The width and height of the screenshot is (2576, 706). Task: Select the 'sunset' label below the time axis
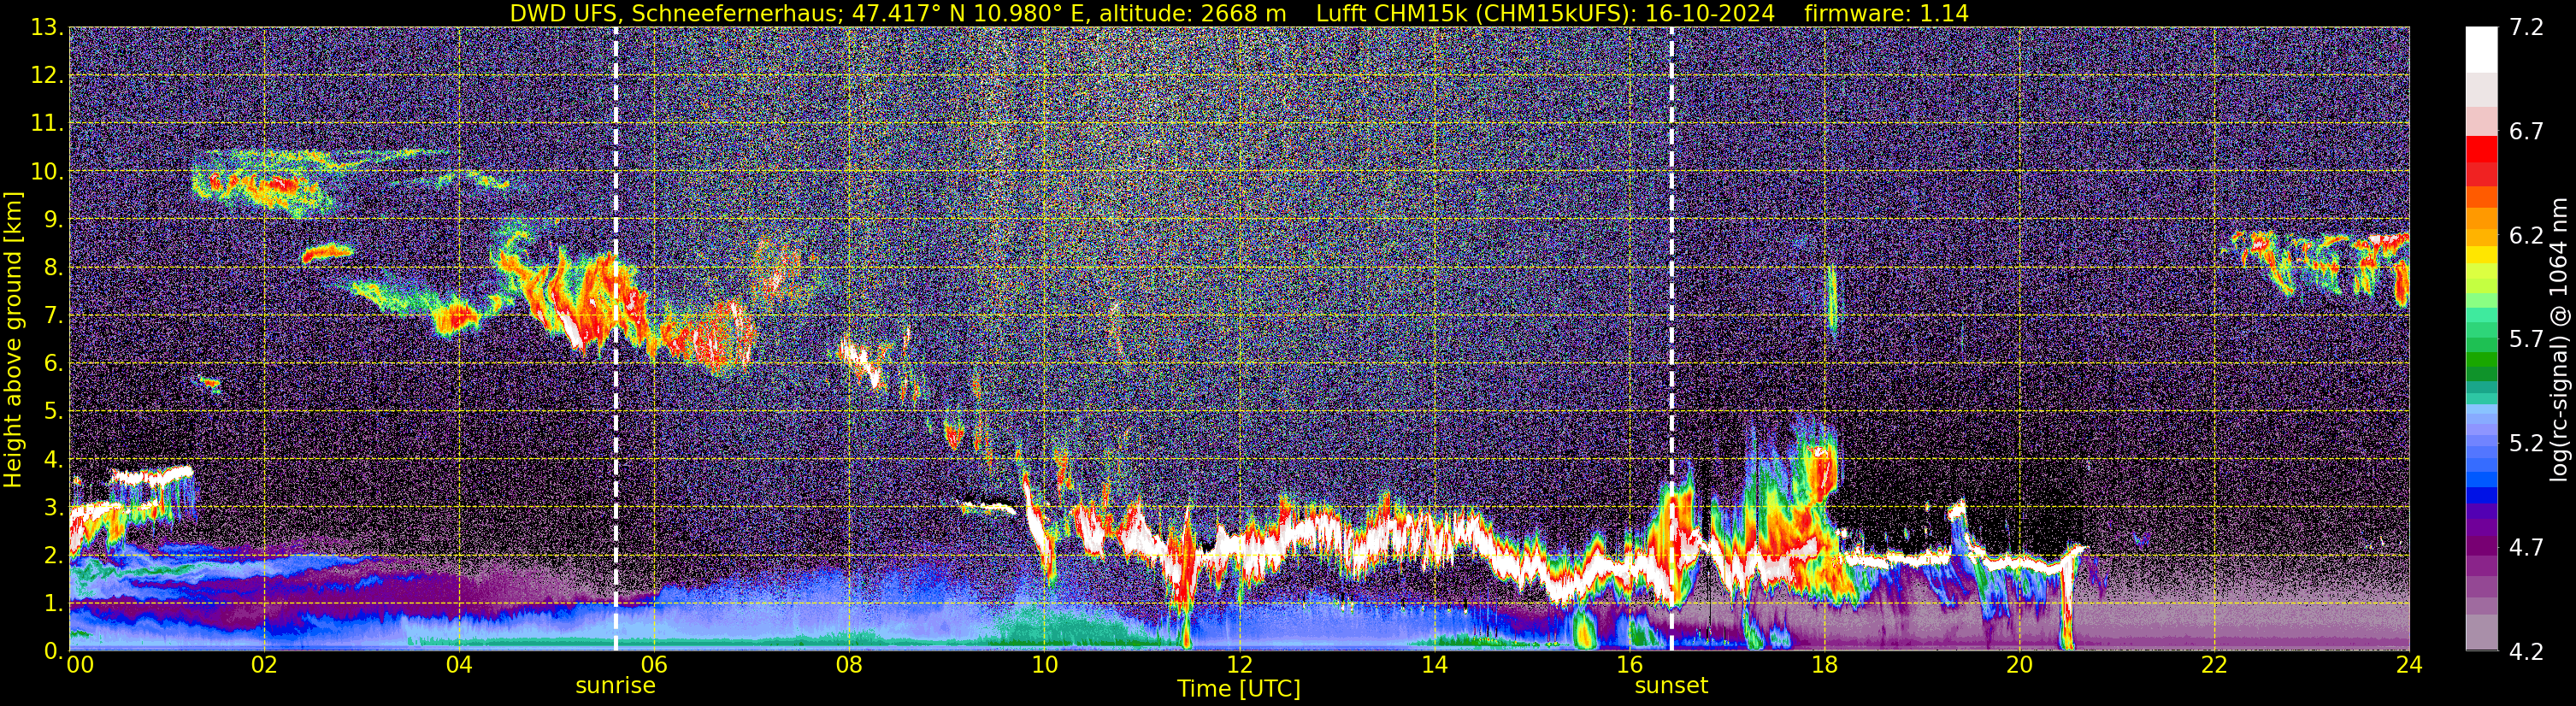(1671, 686)
